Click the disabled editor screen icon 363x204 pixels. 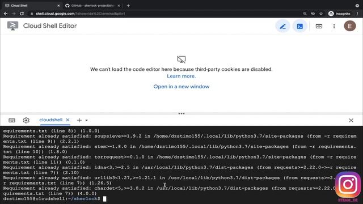(181, 59)
